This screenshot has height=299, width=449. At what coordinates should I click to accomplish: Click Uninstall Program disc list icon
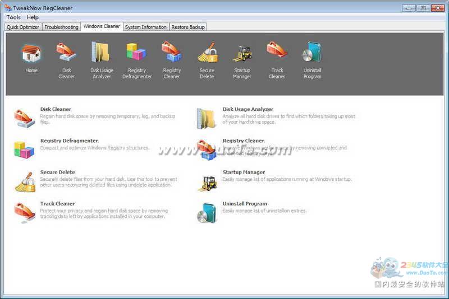pos(207,213)
